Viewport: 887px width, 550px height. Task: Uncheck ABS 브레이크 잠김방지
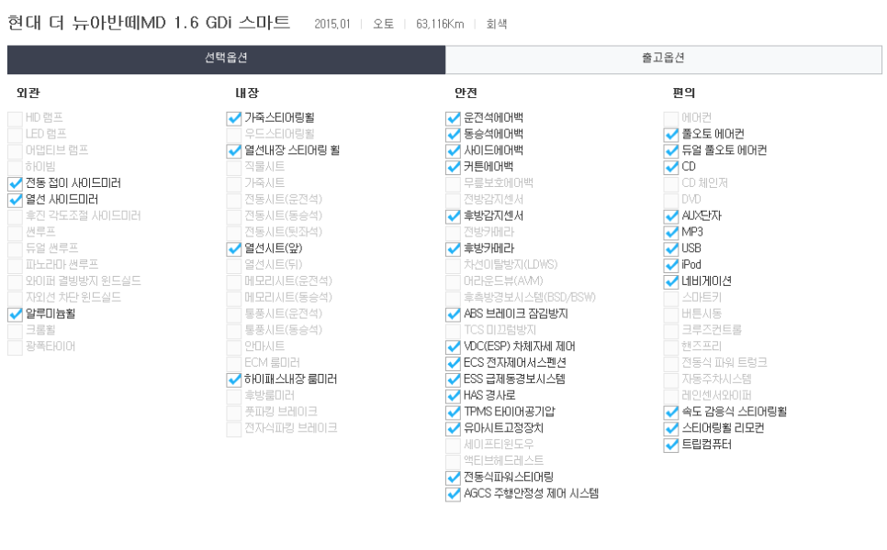pyautogui.click(x=453, y=315)
